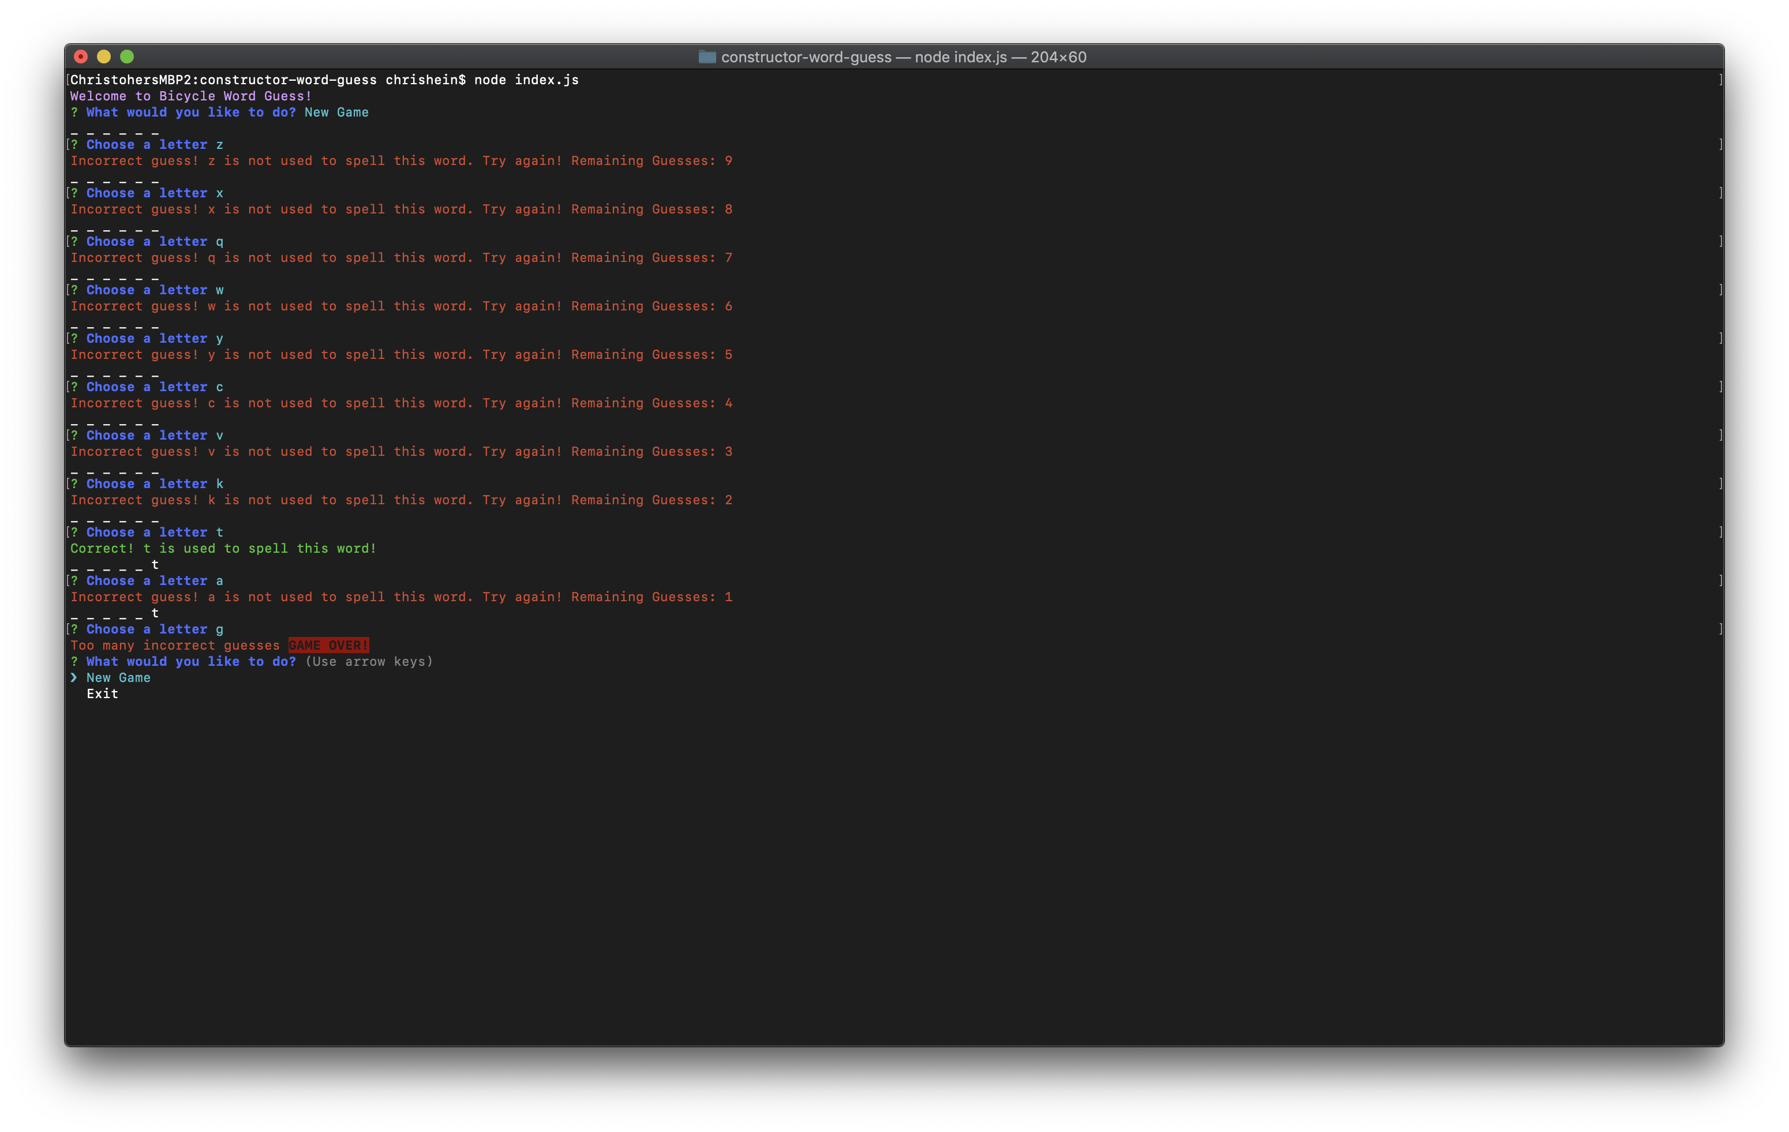Click the green fullscreen window button
1789x1132 pixels.
tap(127, 57)
